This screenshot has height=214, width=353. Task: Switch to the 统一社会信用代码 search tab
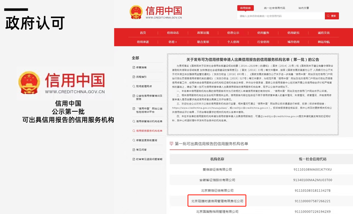[x=274, y=7]
